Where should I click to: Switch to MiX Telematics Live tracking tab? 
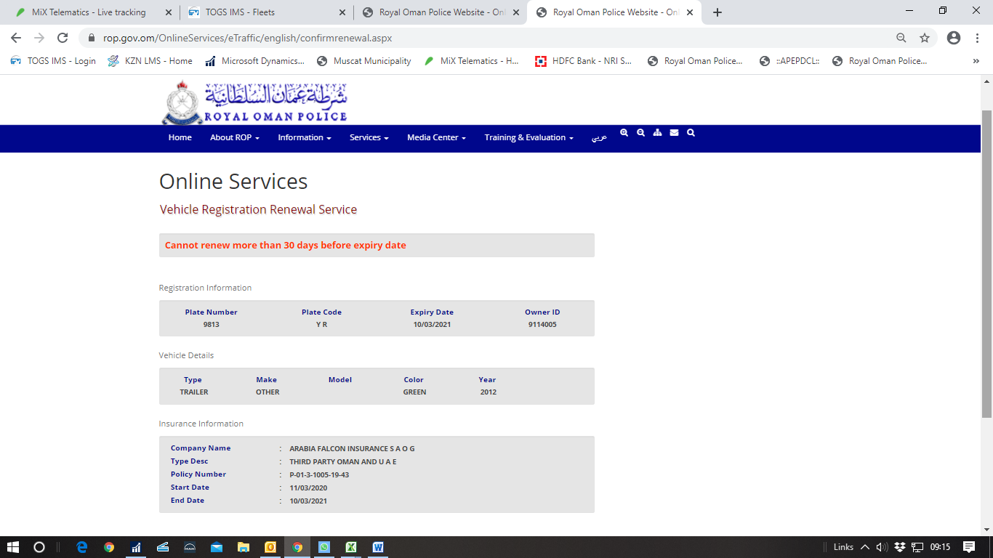click(89, 12)
